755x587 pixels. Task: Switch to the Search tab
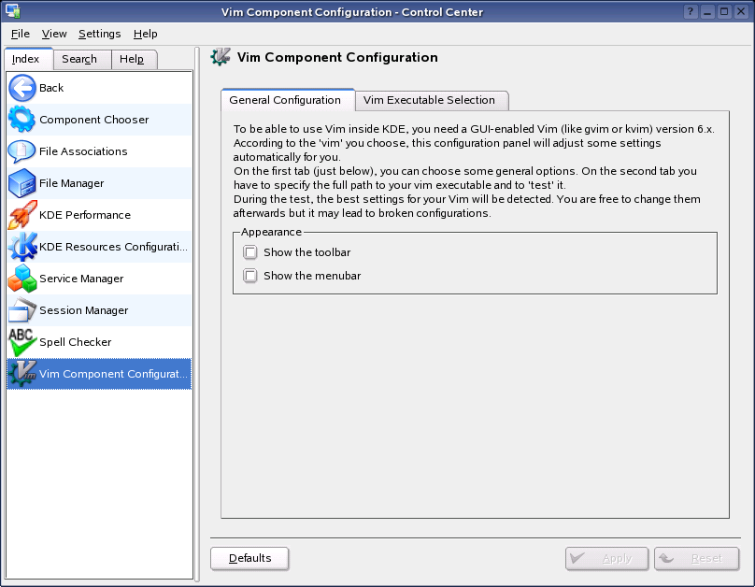pyautogui.click(x=82, y=59)
